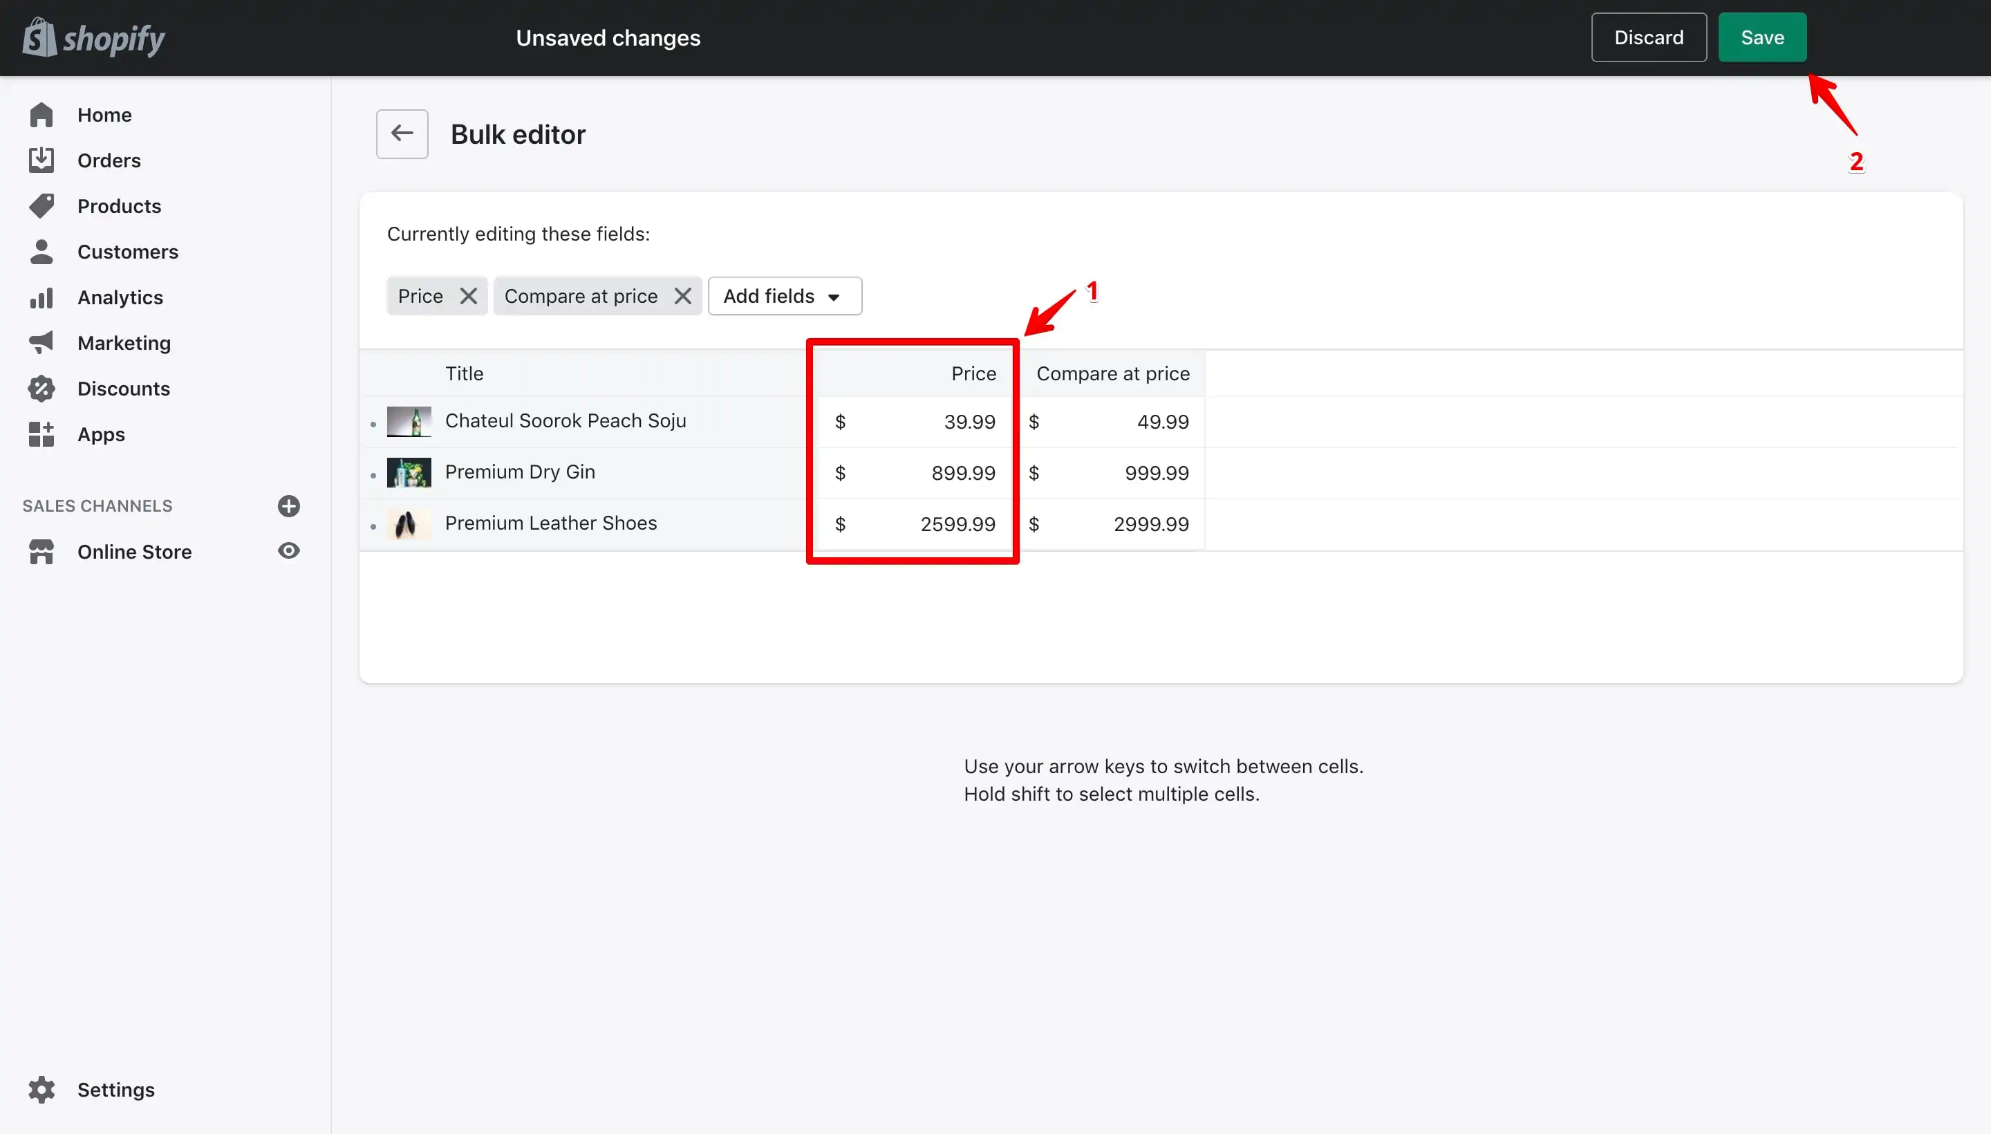Remove the Compare at price field tag
Viewport: 1991px width, 1134px height.
(x=683, y=296)
